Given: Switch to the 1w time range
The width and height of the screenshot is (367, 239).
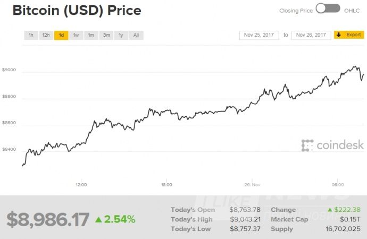Looking at the screenshot, I should click(76, 35).
